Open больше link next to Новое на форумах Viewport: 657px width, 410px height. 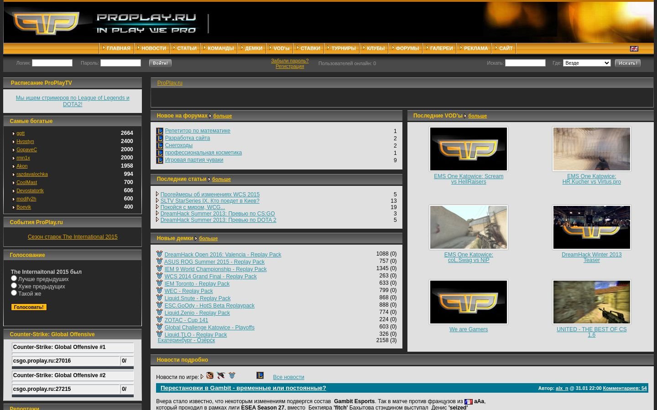coord(223,116)
